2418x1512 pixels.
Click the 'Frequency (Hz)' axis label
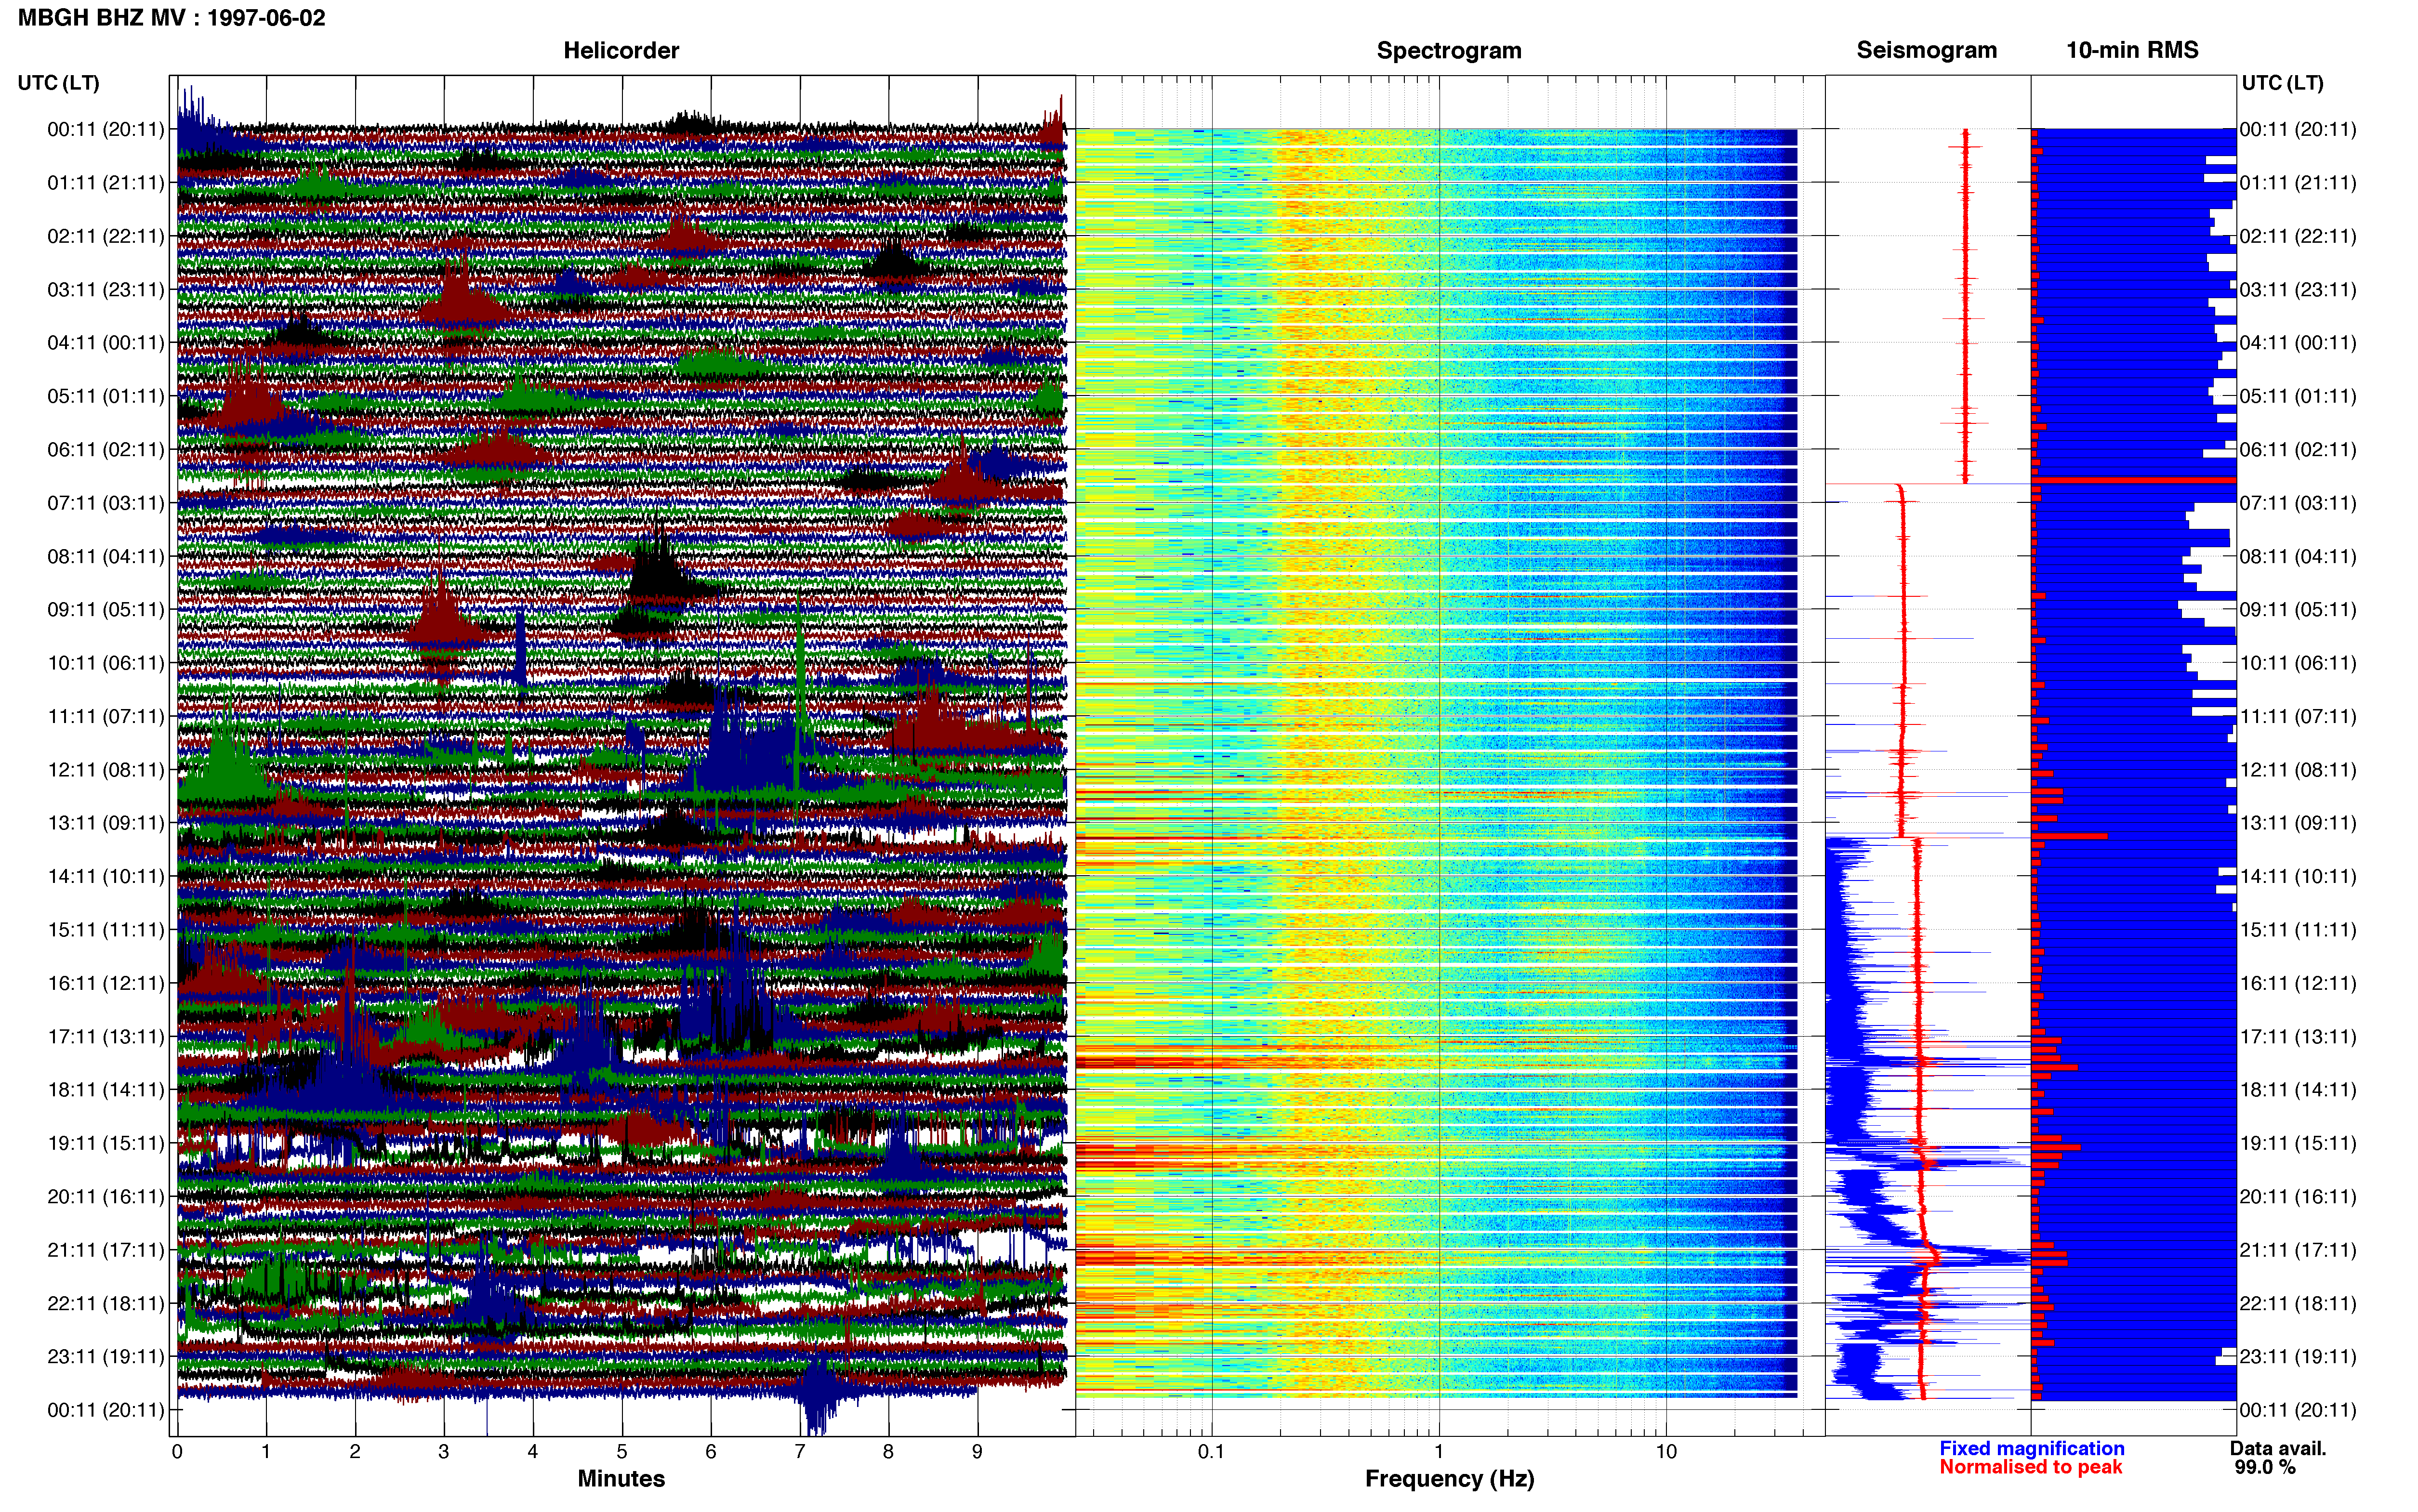click(1449, 1479)
